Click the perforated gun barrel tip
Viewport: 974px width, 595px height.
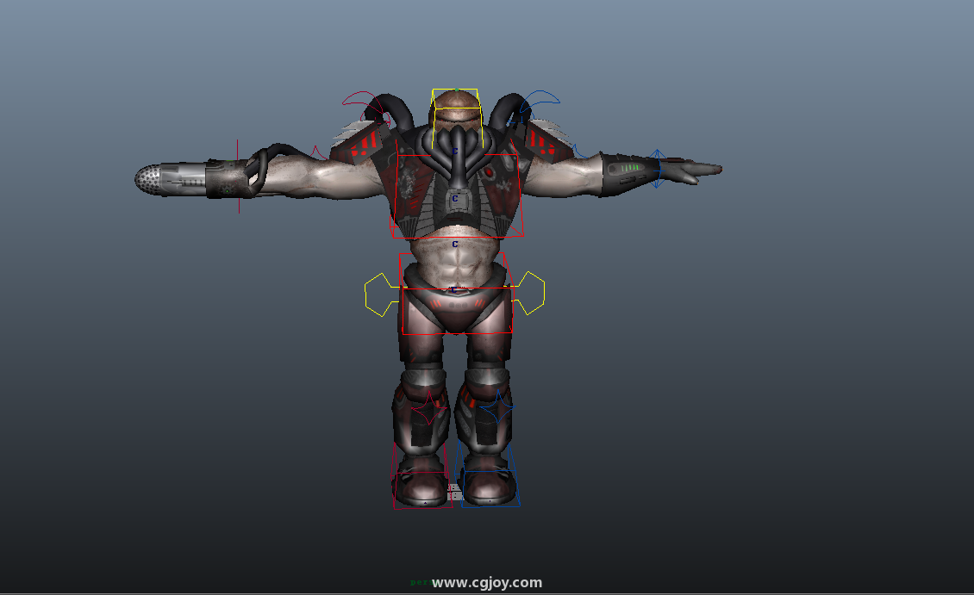point(150,179)
